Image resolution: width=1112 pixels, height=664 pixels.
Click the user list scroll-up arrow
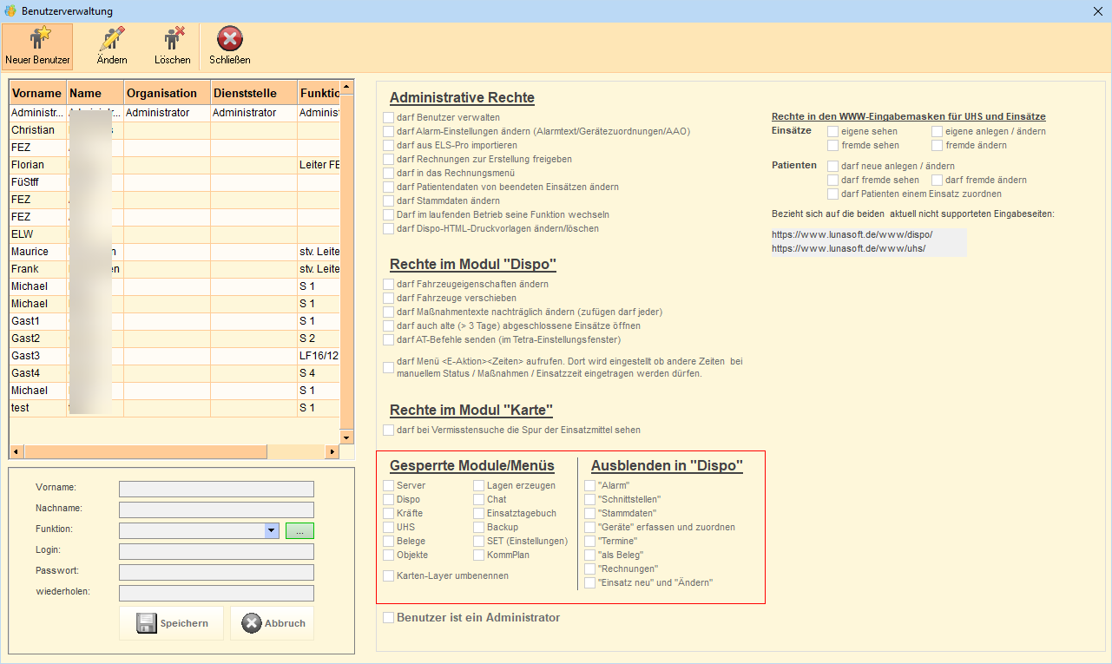[x=346, y=88]
